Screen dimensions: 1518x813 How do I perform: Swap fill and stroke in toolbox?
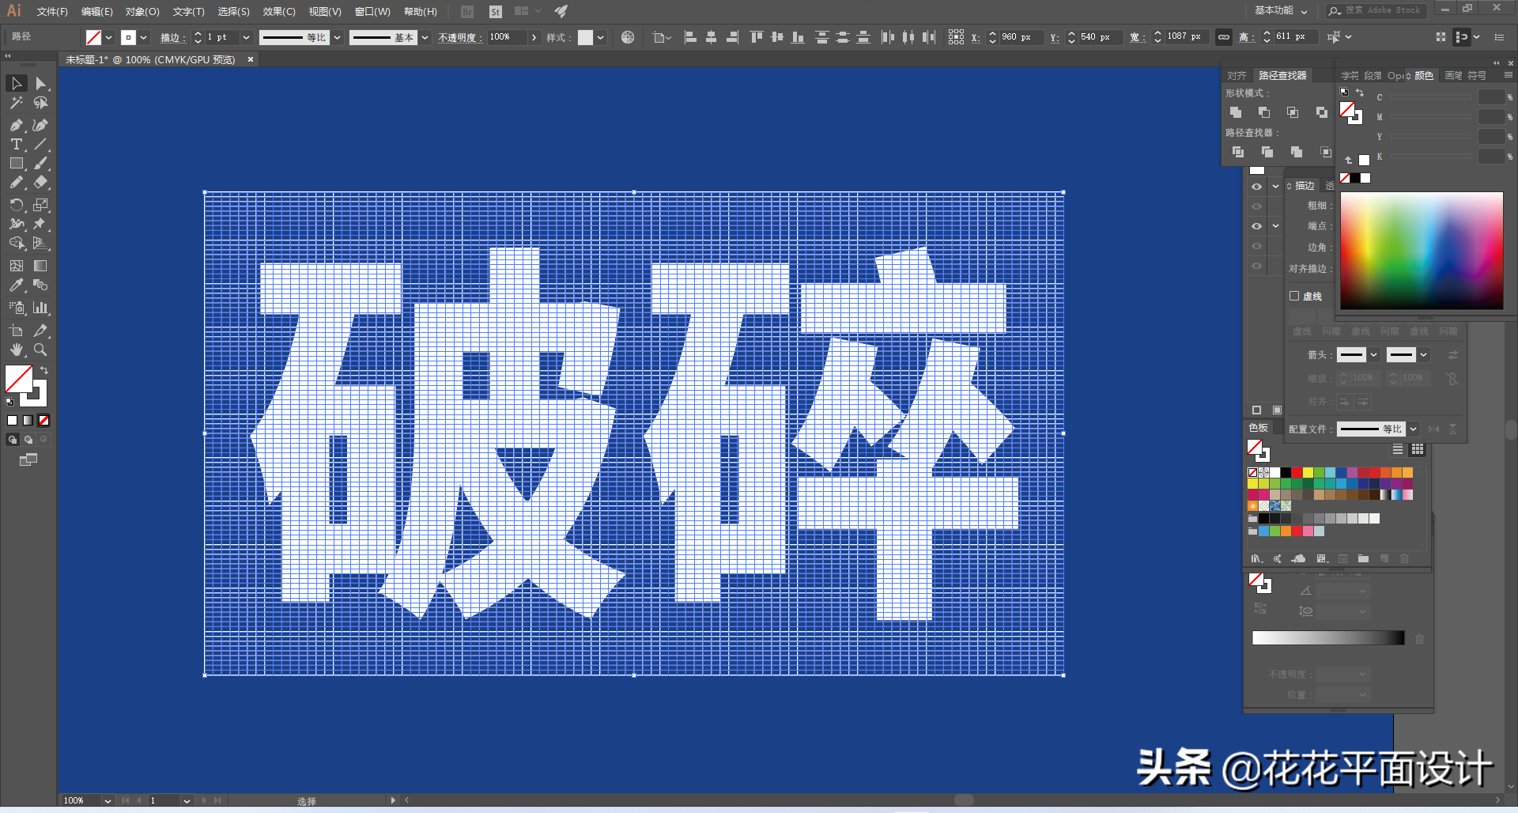coord(44,370)
